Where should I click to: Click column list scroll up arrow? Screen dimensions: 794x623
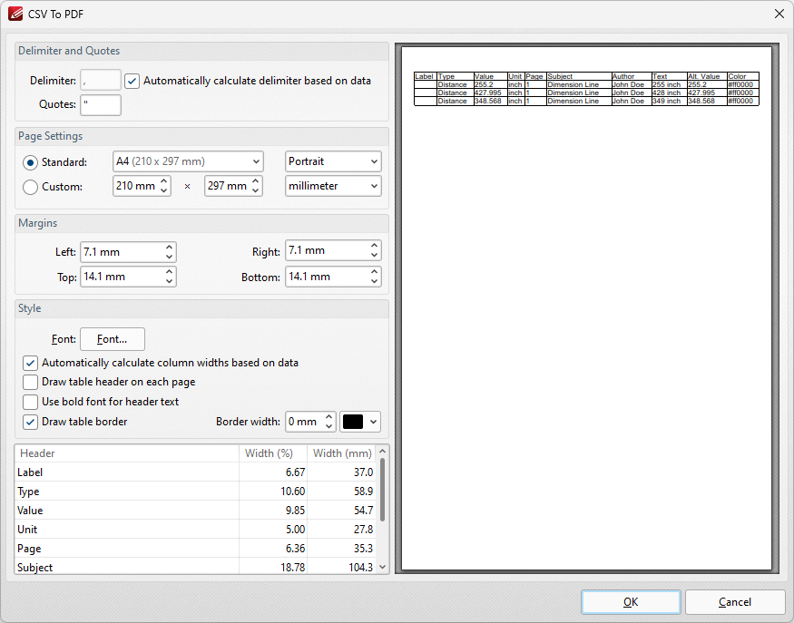pyautogui.click(x=383, y=451)
